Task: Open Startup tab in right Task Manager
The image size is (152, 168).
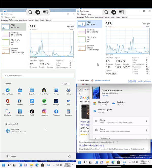Action: pos(107,17)
